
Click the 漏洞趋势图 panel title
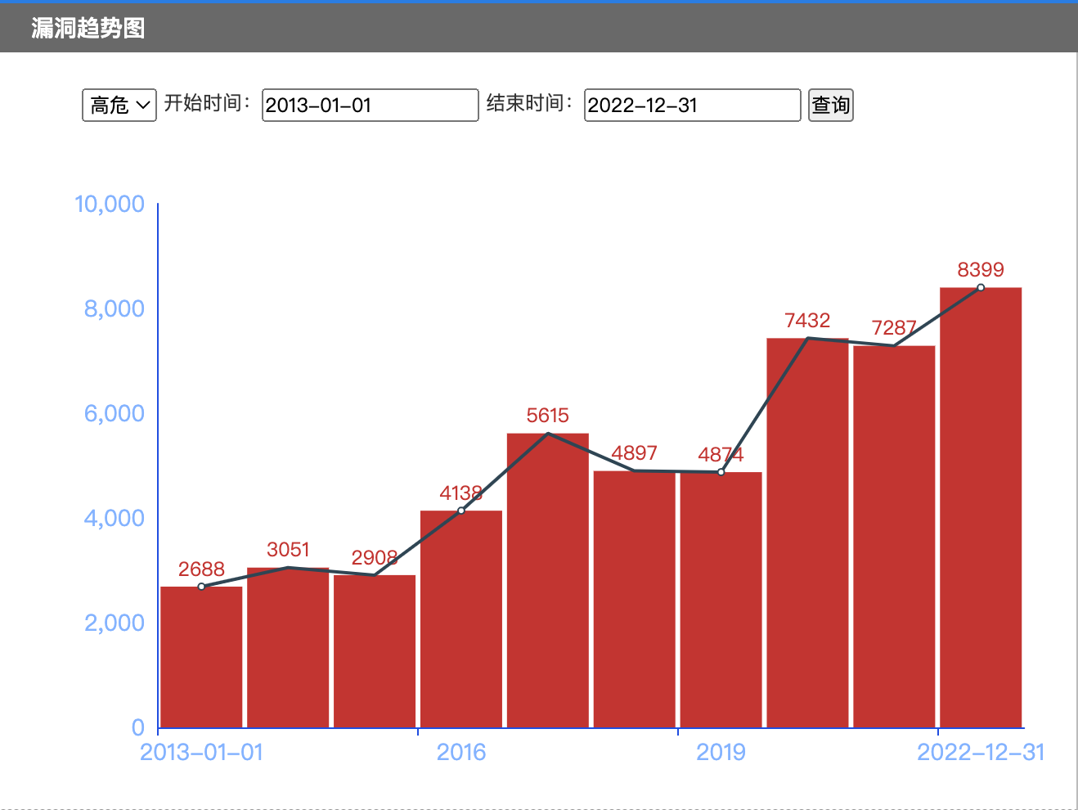coord(88,28)
